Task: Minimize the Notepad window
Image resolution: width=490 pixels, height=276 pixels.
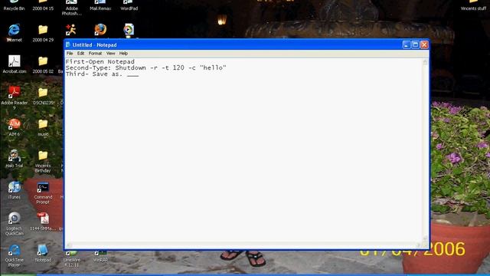Action: tap(407, 44)
